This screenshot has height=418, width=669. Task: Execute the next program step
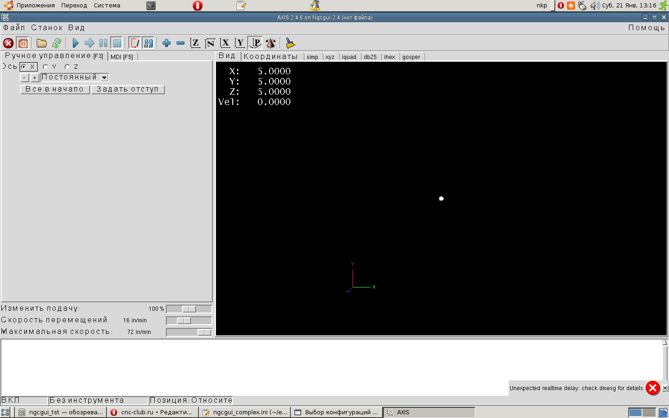(89, 43)
